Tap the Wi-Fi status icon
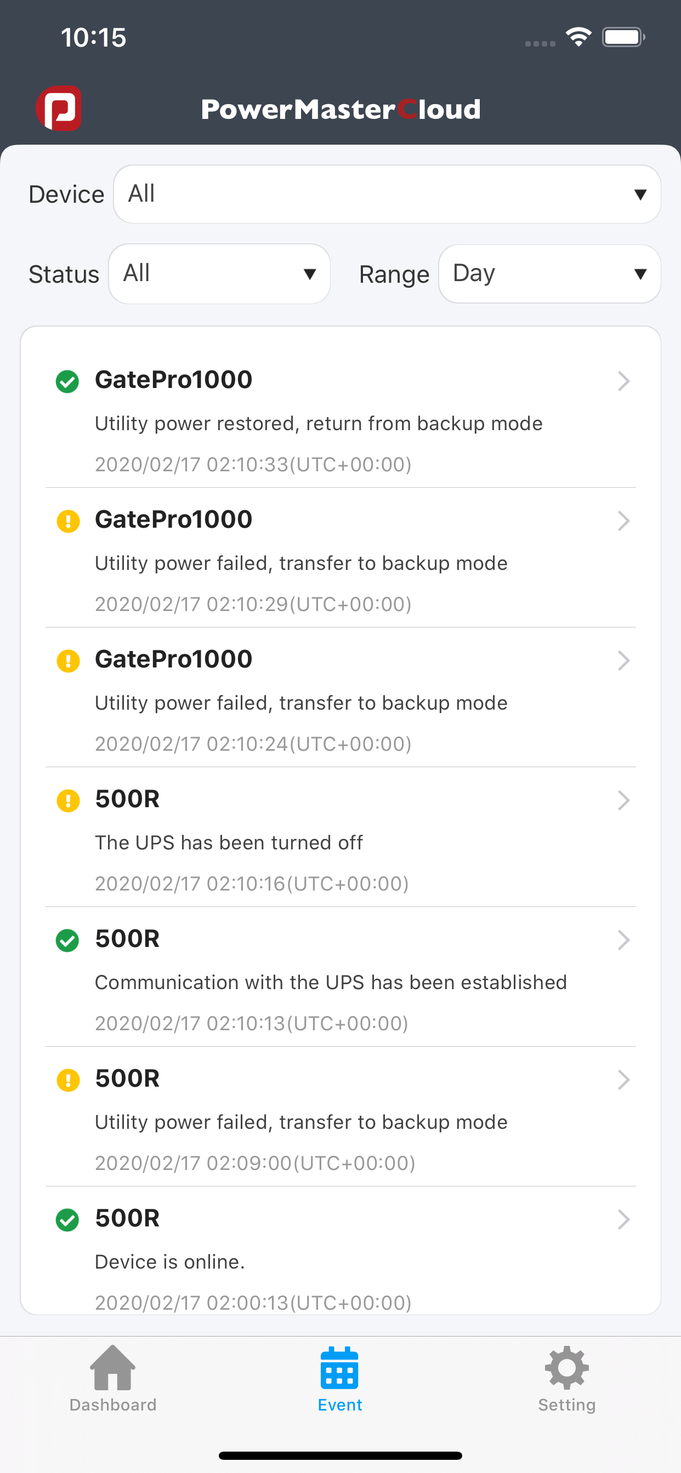The width and height of the screenshot is (681, 1473). (578, 37)
